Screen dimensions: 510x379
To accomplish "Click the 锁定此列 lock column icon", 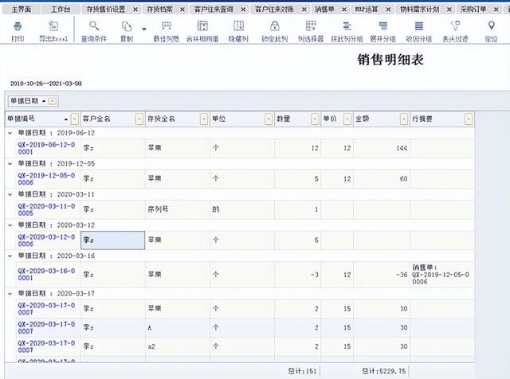I will click(274, 31).
